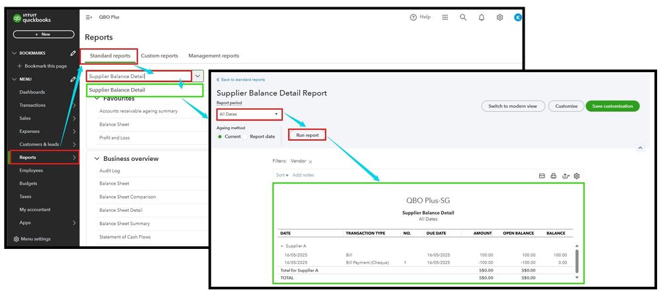
Task: Click the Run report button
Action: click(x=307, y=135)
